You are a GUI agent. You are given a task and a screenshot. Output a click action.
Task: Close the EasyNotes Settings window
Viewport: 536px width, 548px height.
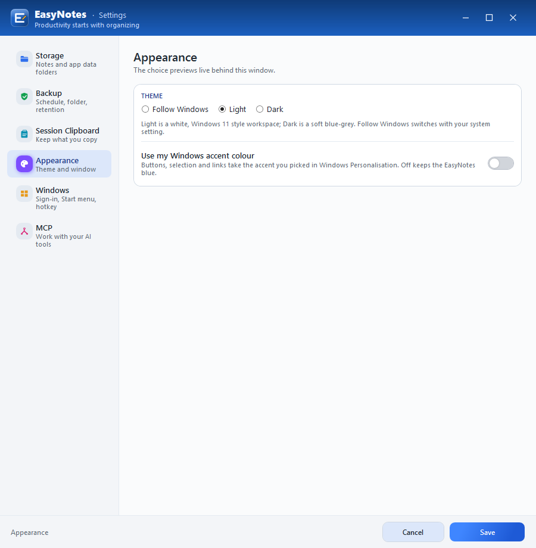513,17
